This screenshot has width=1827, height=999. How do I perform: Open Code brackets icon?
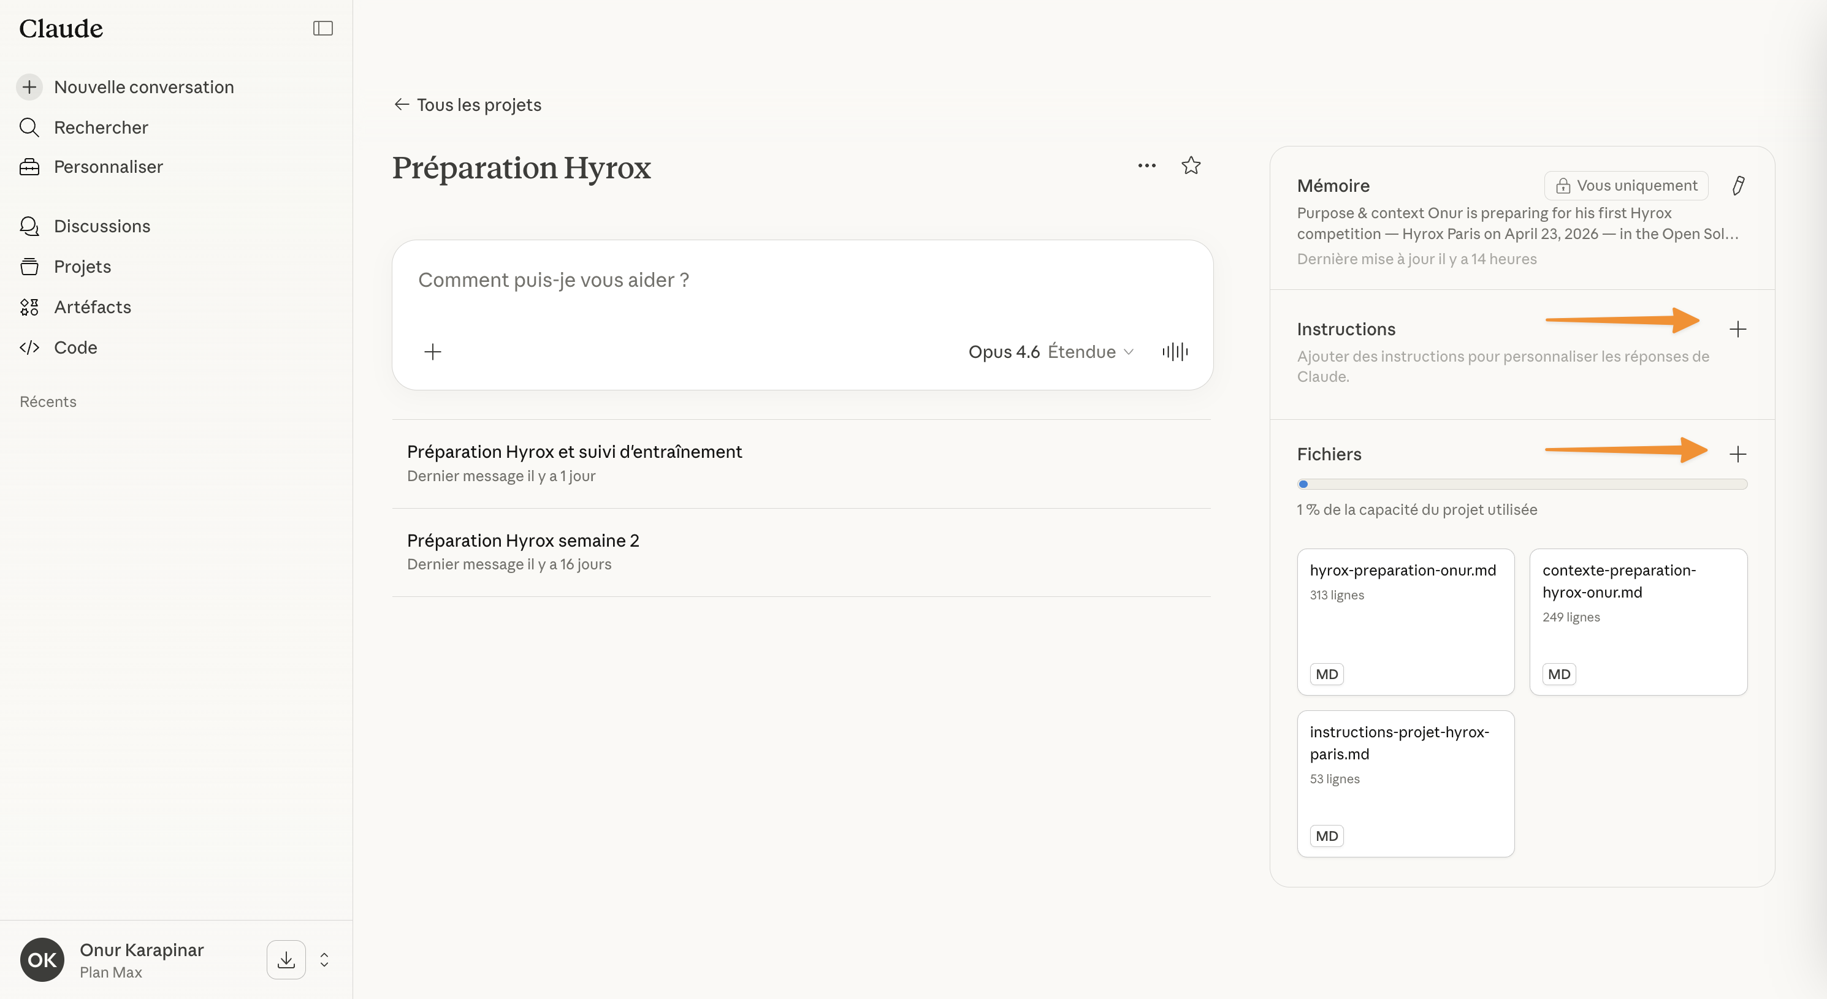(x=29, y=348)
